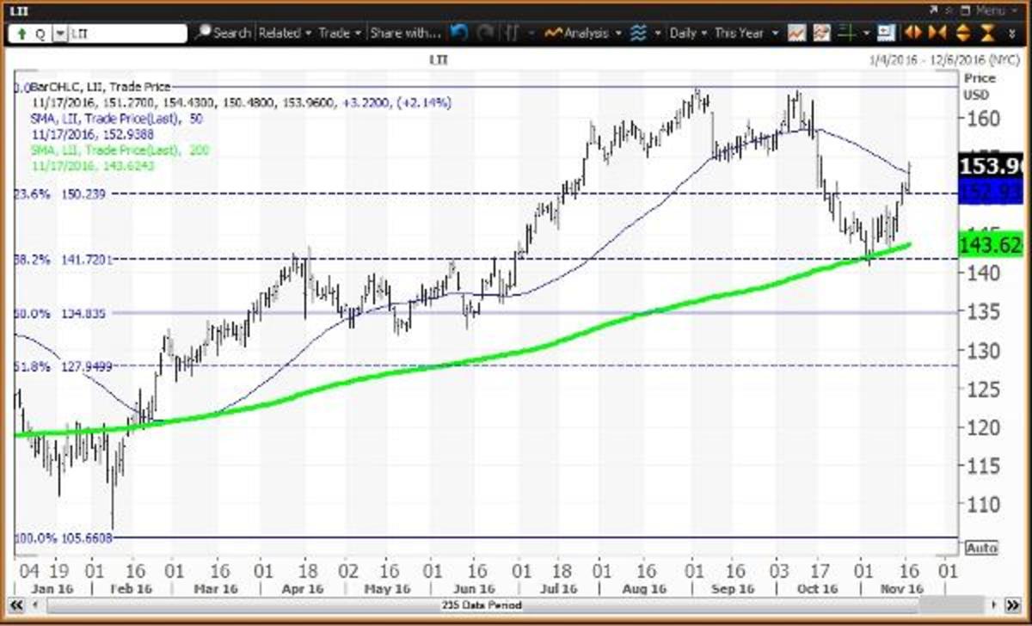Toggle the Auto scale button
1032x626 pixels.
[x=981, y=548]
